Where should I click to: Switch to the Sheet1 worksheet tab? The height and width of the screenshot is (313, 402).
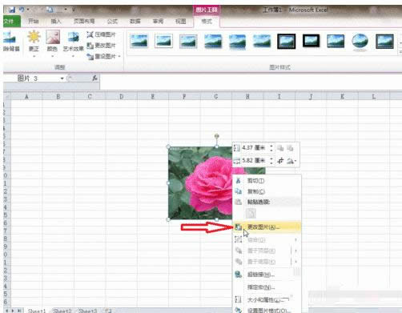(x=37, y=311)
